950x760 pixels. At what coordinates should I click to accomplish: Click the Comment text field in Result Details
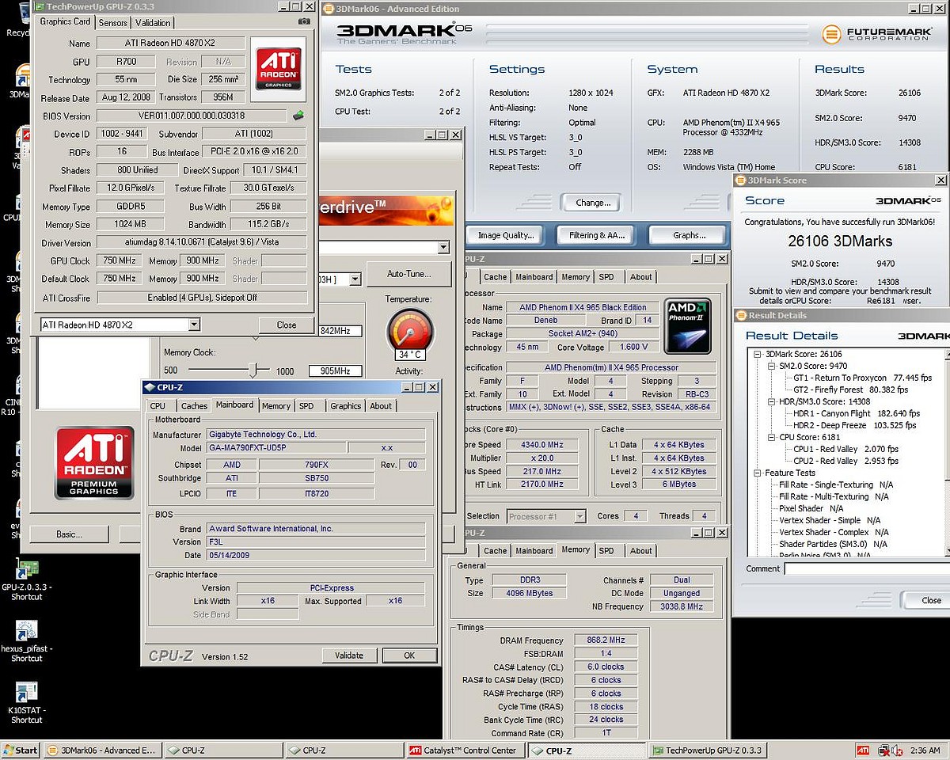866,568
